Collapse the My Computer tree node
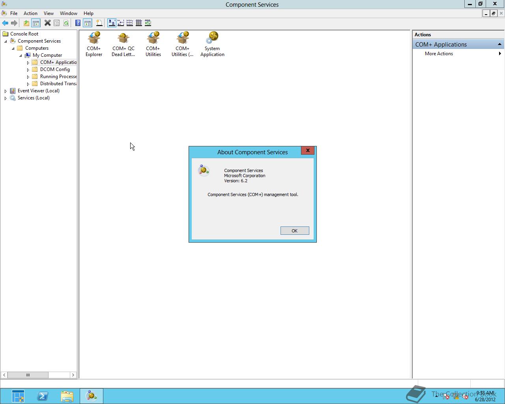The image size is (505, 404). pos(21,55)
